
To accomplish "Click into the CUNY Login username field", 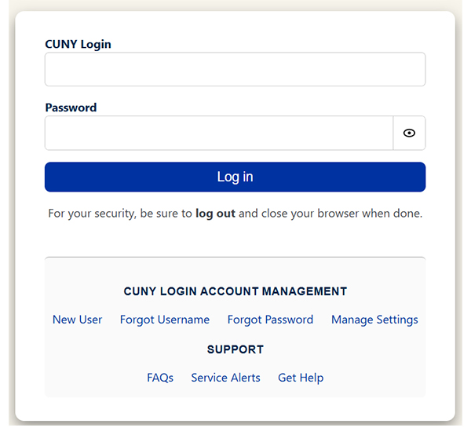I will tap(235, 69).
